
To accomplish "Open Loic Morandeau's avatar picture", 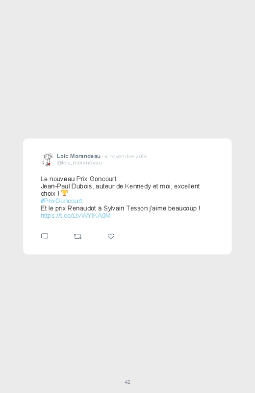I will point(48,160).
